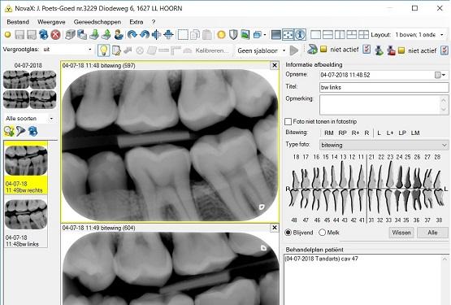Open the Bestand menu

click(x=18, y=22)
